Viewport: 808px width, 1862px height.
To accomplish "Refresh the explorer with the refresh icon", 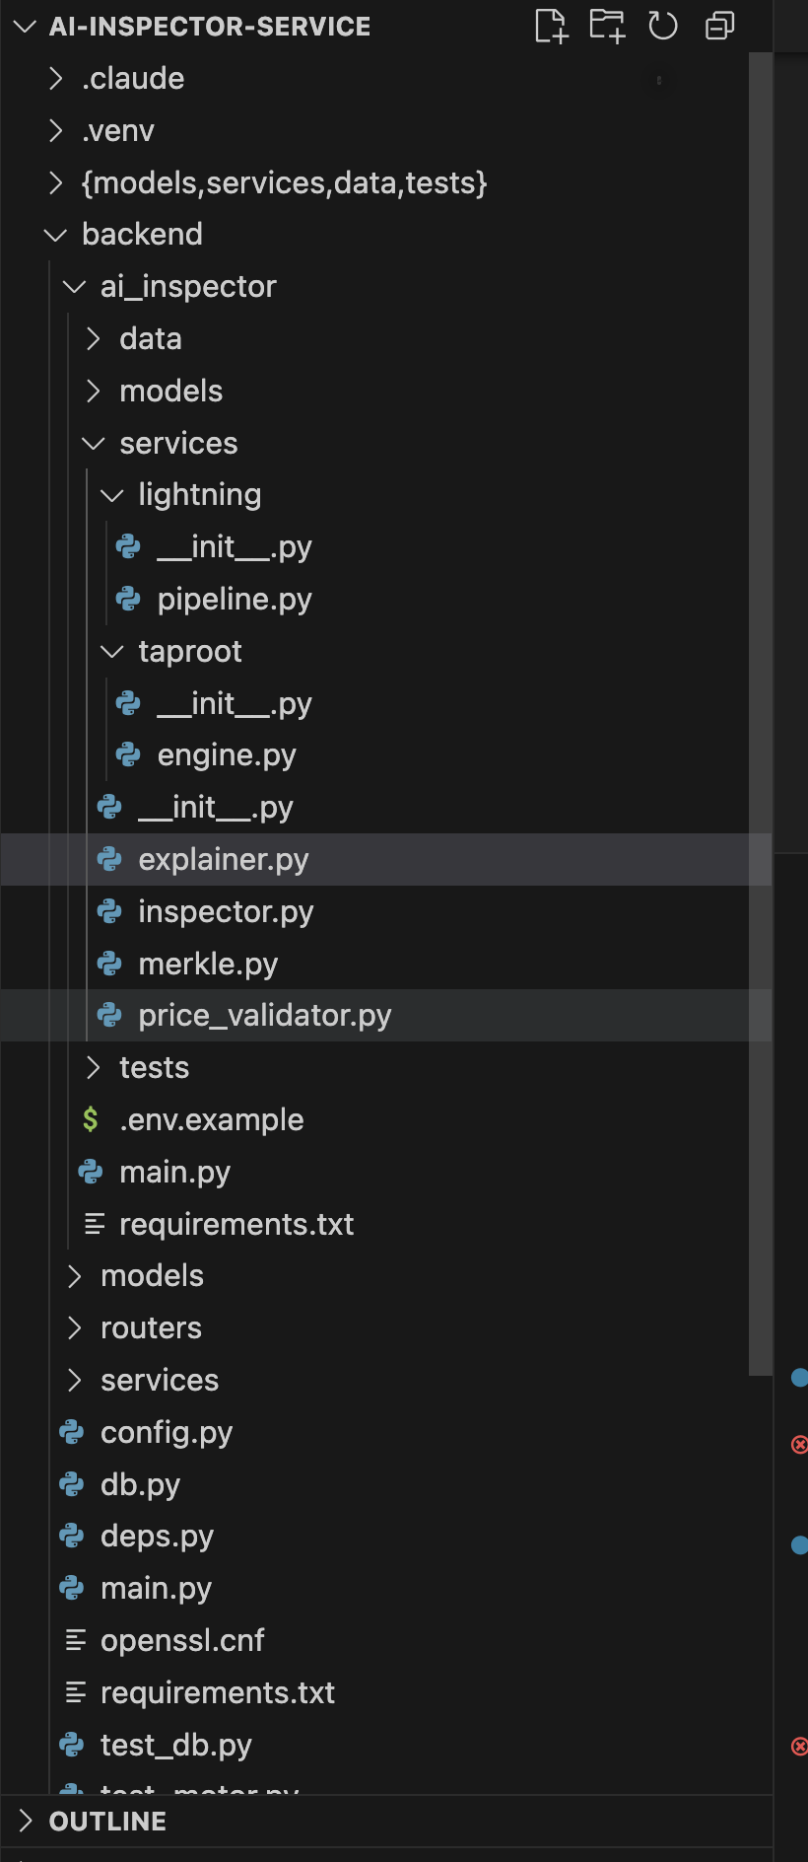I will coord(663,27).
